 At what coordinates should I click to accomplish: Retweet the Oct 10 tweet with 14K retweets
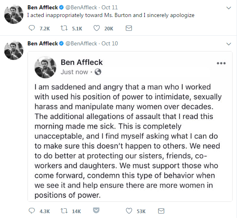(x=64, y=211)
